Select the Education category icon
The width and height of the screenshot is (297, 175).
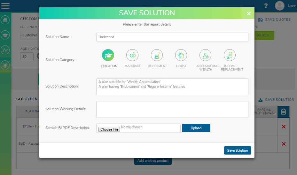108,55
